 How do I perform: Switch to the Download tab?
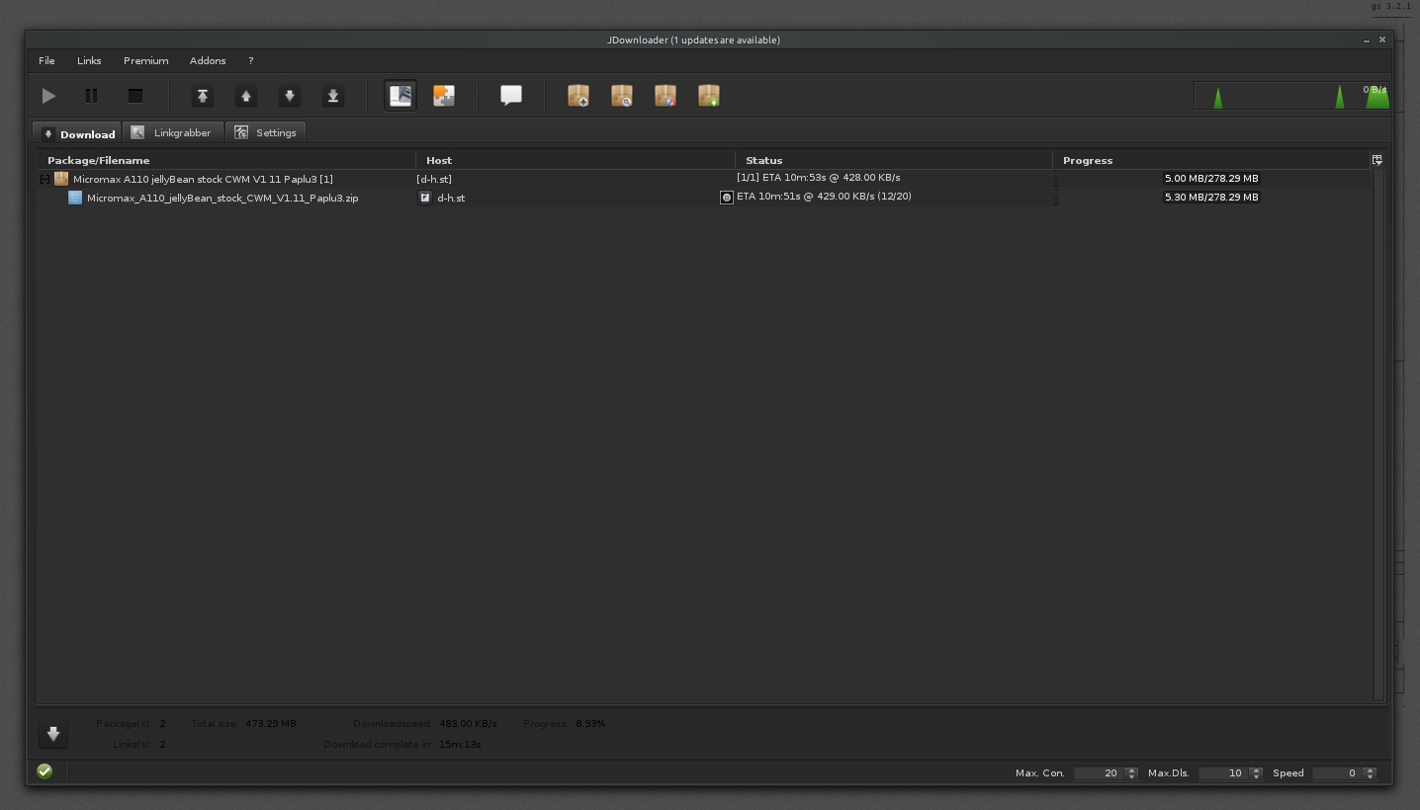pyautogui.click(x=77, y=133)
